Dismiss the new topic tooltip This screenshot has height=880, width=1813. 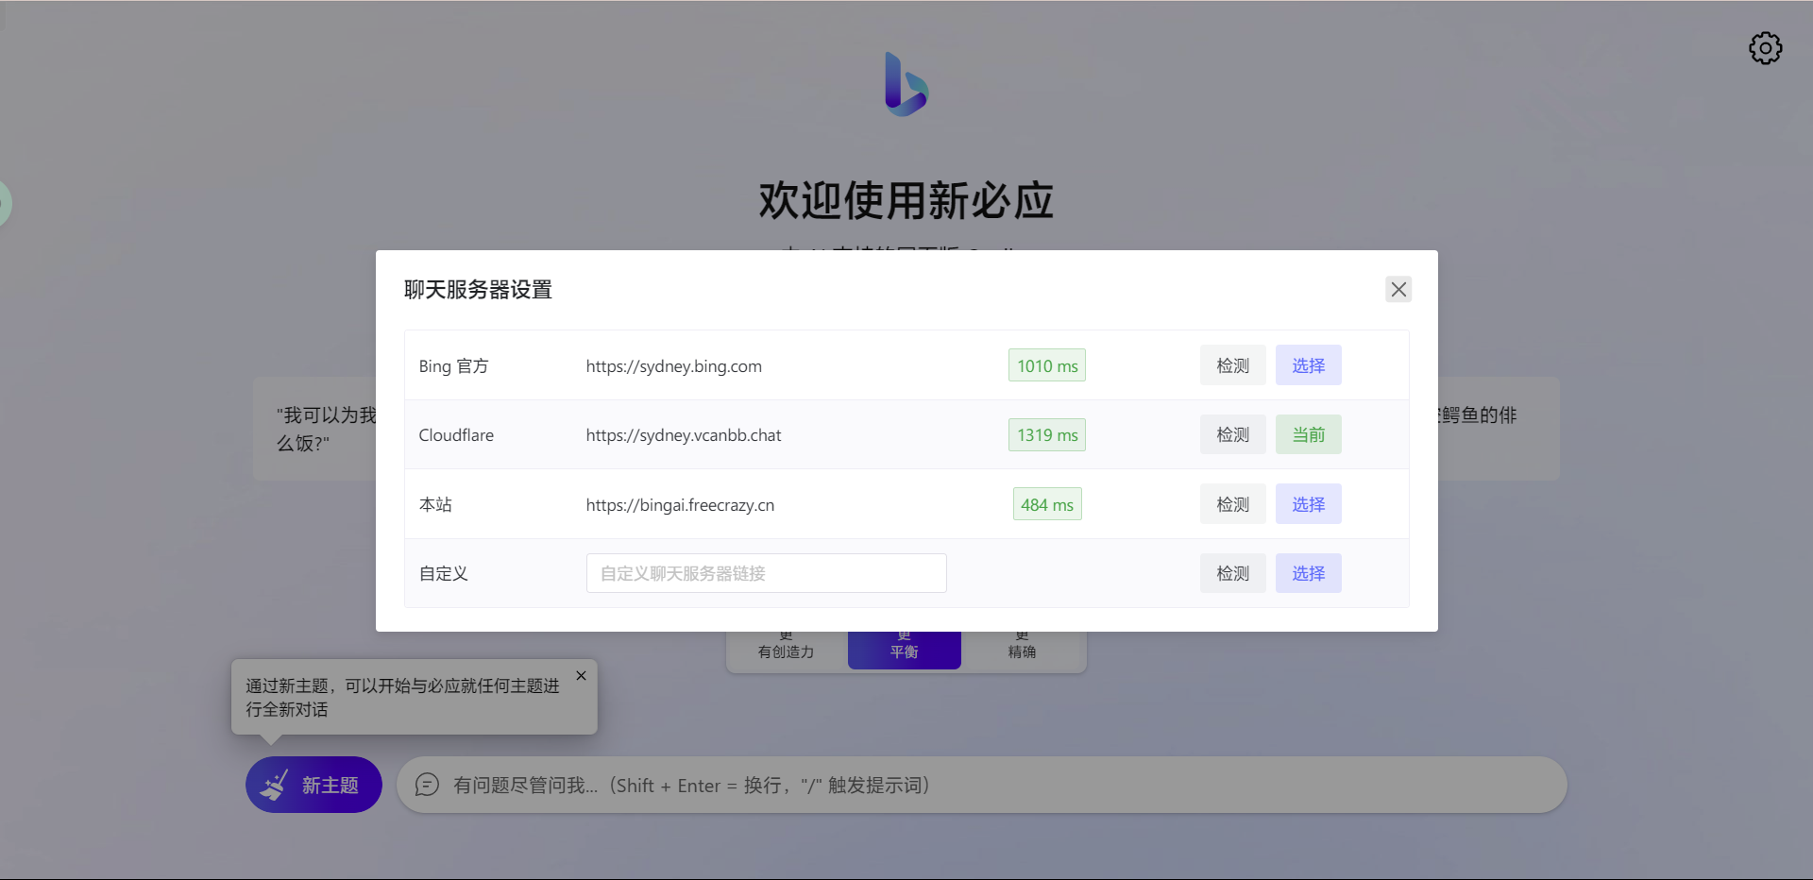coord(581,676)
